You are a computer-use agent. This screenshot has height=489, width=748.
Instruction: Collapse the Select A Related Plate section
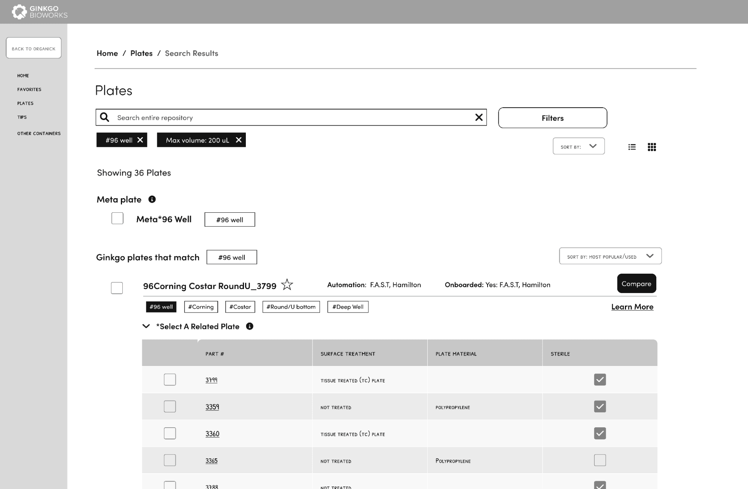(146, 326)
